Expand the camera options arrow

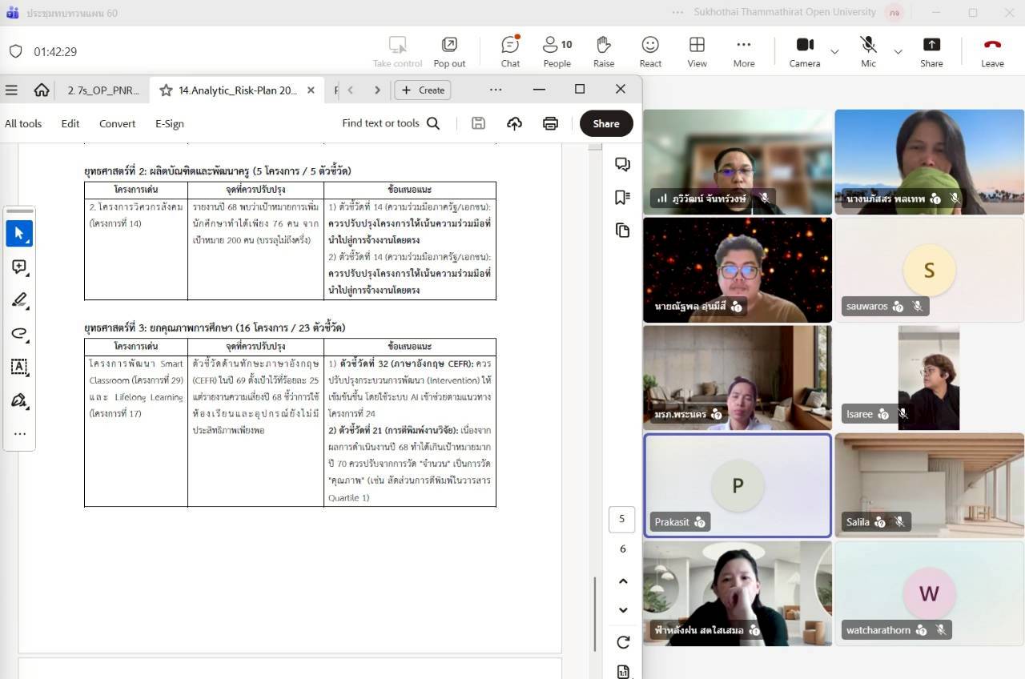(x=834, y=52)
